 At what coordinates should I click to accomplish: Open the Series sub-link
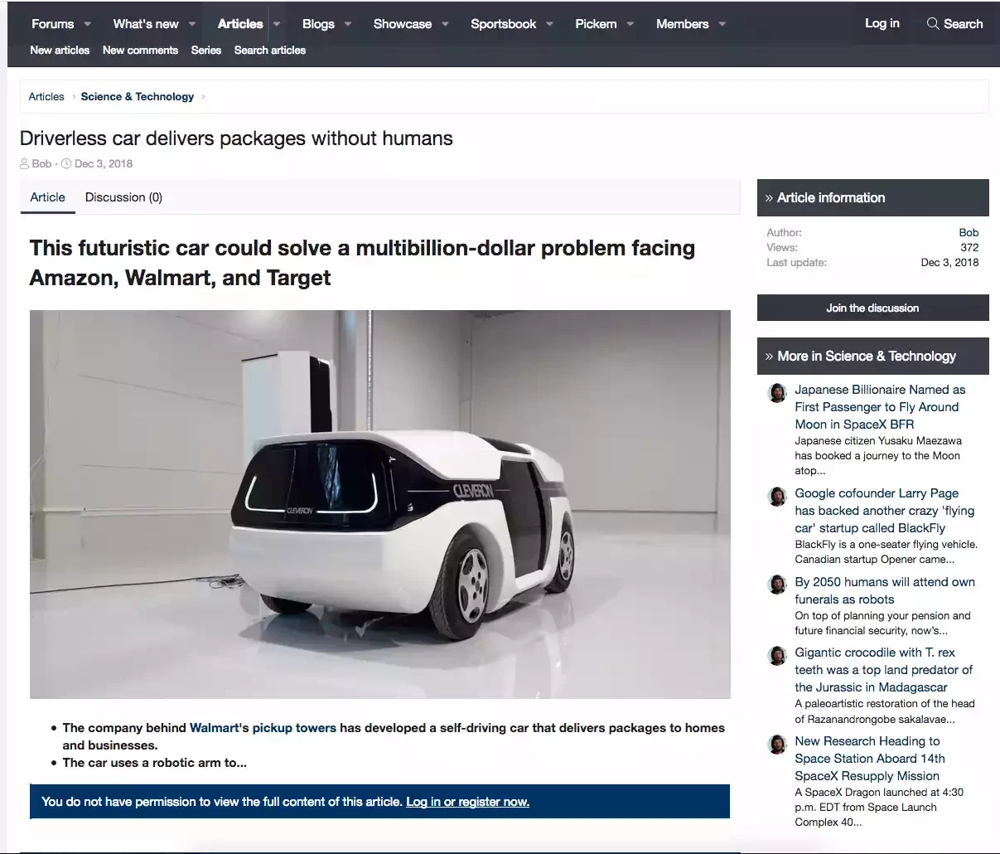[206, 50]
